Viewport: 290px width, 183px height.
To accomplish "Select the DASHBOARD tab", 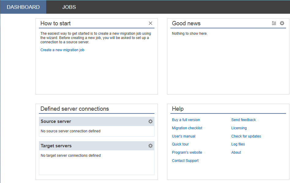I will (23, 7).
